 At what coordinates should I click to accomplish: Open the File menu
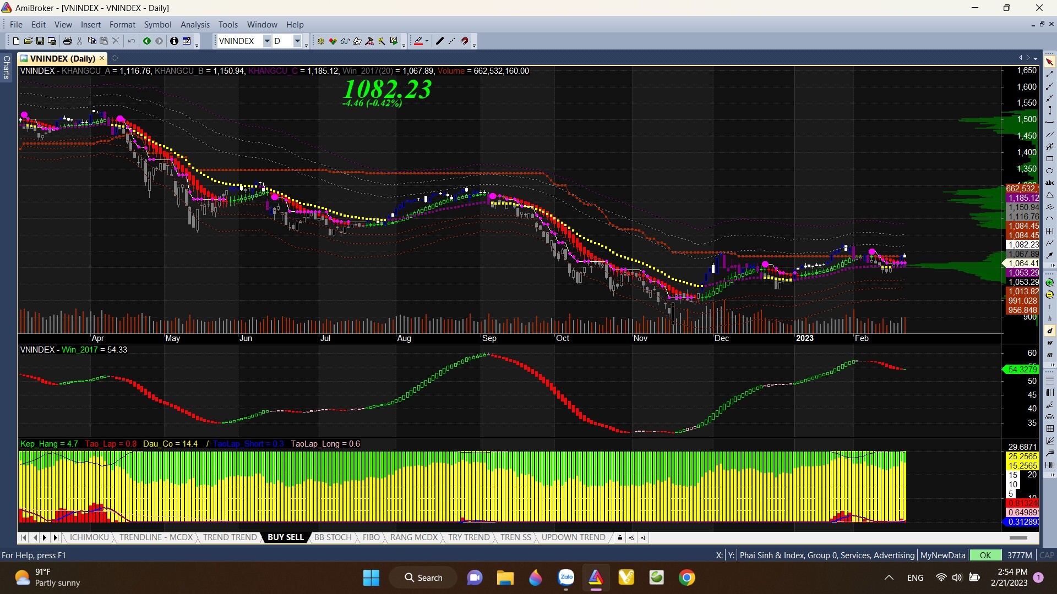(16, 25)
